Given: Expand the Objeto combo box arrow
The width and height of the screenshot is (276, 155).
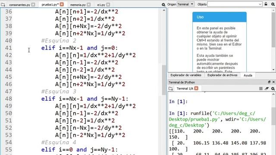Looking at the screenshot, I should click(260, 4).
